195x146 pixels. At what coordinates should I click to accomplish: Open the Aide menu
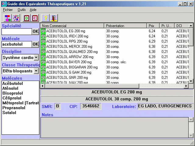(x=33, y=10)
